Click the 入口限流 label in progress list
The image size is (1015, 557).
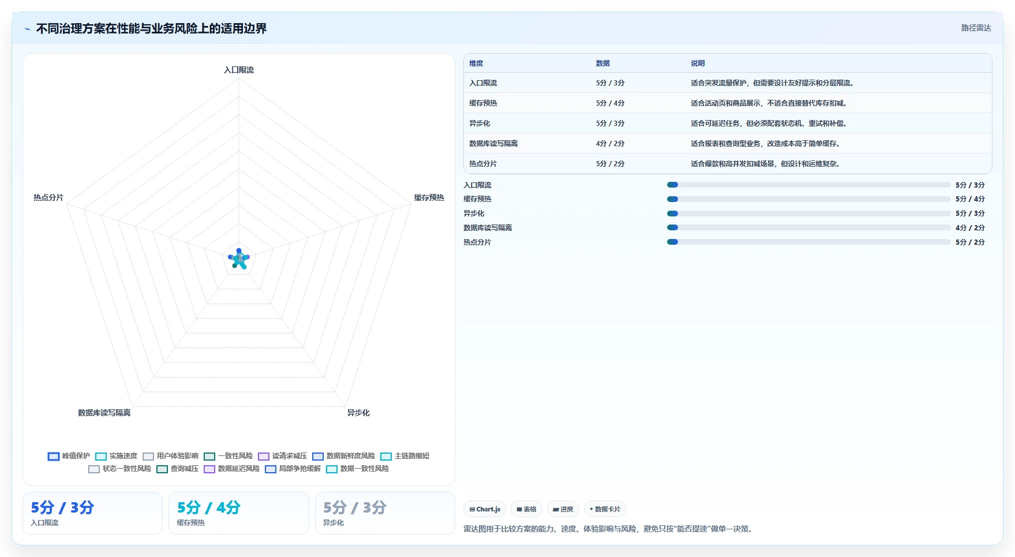477,185
